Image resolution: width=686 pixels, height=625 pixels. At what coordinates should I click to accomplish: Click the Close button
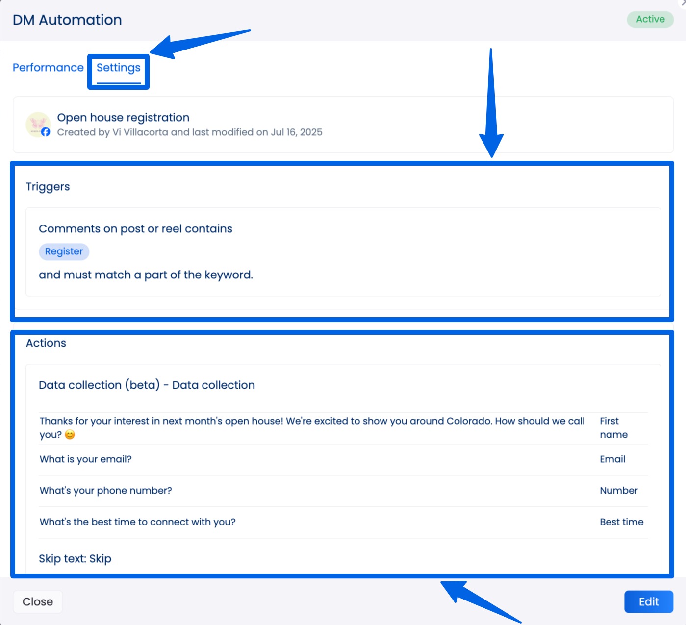coord(37,601)
